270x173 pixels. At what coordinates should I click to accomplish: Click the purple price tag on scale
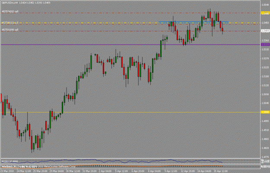pyautogui.click(x=265, y=45)
